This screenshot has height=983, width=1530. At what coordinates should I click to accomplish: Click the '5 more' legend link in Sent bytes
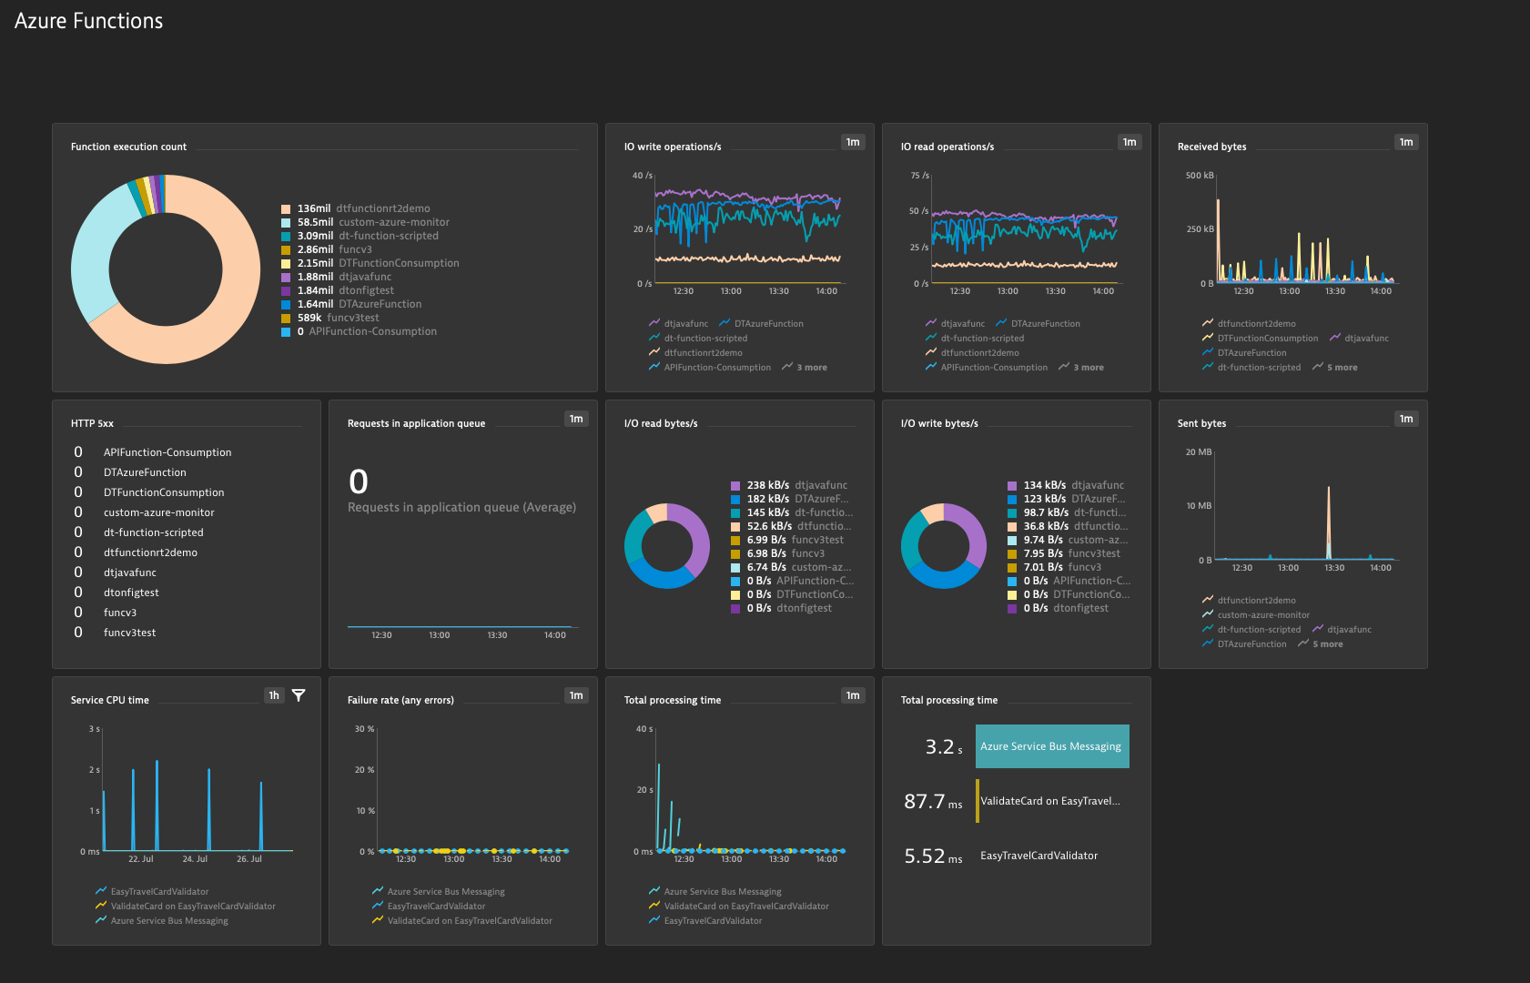pyautogui.click(x=1321, y=644)
